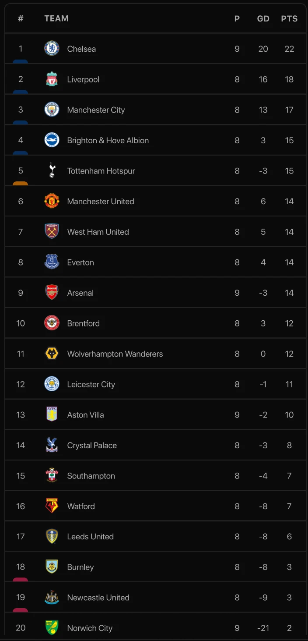Click the Tottenham Hotspur cockerel logo
The width and height of the screenshot is (308, 641).
coord(52,170)
